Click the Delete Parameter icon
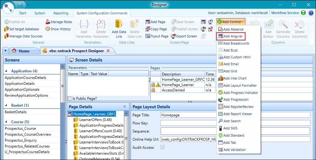Screen dimensions: 316x160 pos(101,24)
